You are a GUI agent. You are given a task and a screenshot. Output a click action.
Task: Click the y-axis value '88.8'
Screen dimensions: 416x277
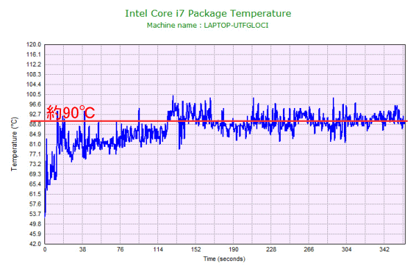(x=35, y=125)
